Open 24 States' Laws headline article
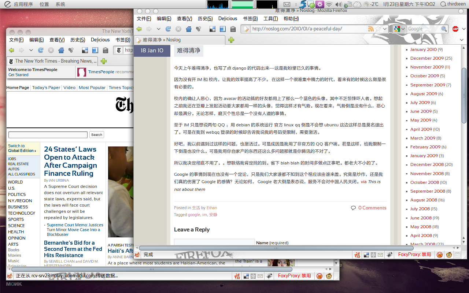Image resolution: width=469 pixels, height=293 pixels. tap(70, 161)
